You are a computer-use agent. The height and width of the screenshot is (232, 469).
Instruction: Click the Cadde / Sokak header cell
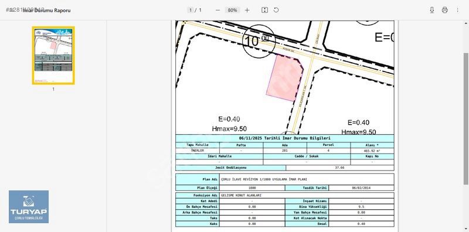pos(307,156)
